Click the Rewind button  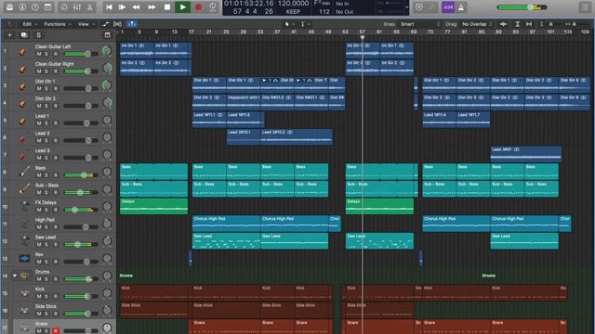point(136,7)
